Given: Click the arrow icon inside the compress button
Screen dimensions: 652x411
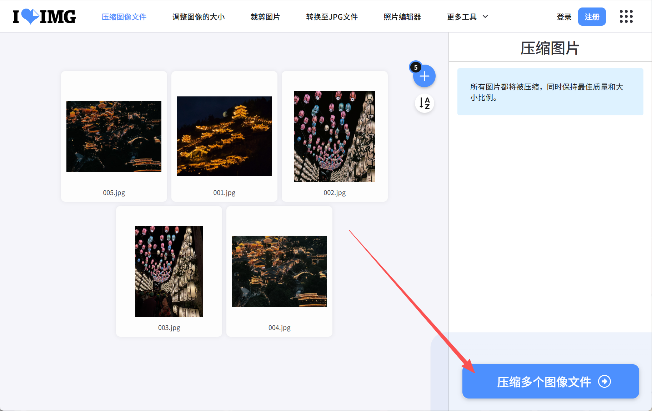Looking at the screenshot, I should pyautogui.click(x=604, y=381).
